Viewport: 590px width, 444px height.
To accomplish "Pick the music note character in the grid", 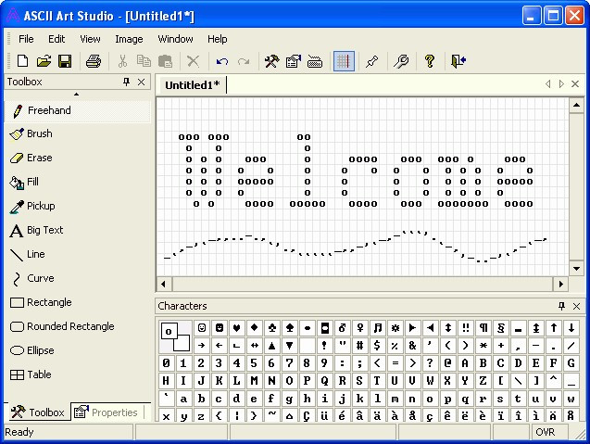I will (x=377, y=328).
